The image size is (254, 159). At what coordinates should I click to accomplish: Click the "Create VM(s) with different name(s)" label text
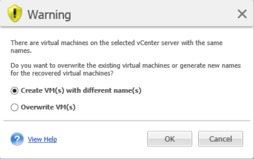click(81, 91)
